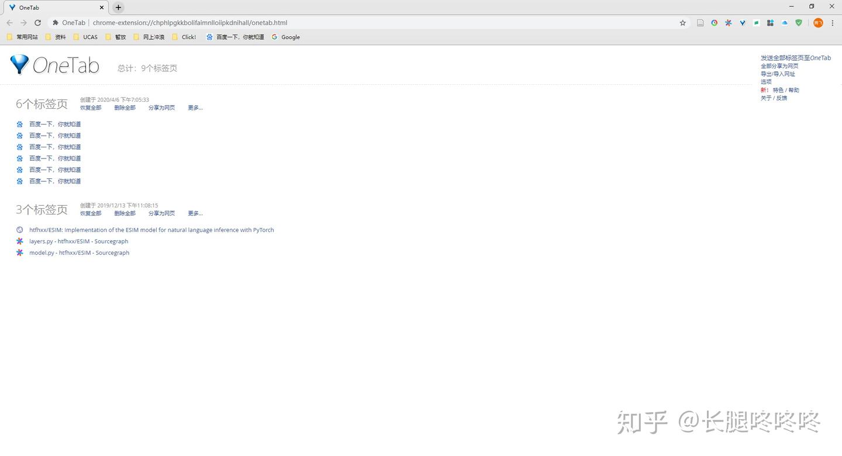Open the Chrome three-dot menu
The image size is (842, 456).
[833, 23]
